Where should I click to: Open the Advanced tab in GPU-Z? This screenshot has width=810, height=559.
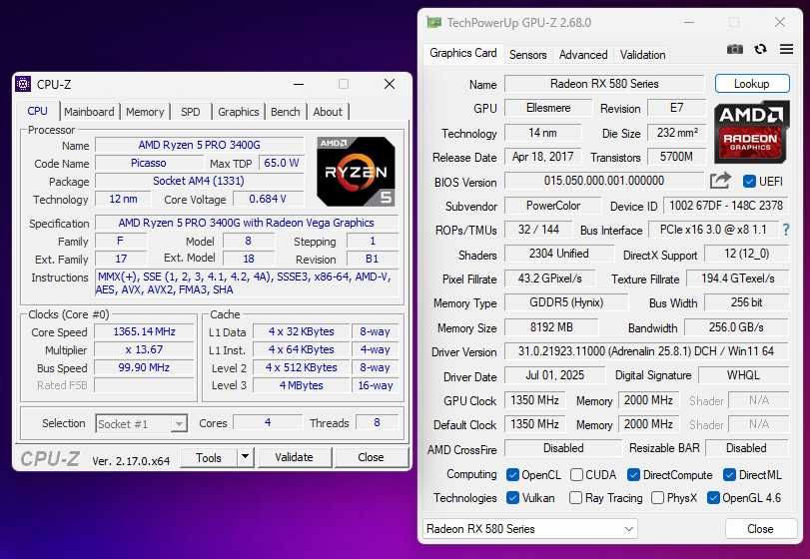(x=583, y=55)
